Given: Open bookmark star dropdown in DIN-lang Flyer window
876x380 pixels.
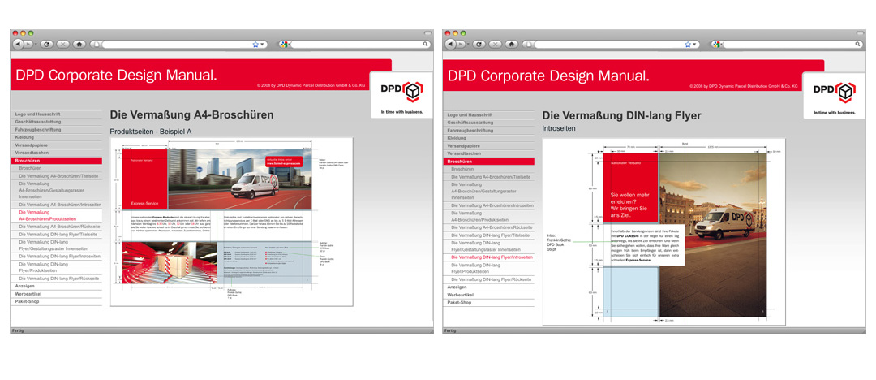Looking at the screenshot, I should [694, 44].
